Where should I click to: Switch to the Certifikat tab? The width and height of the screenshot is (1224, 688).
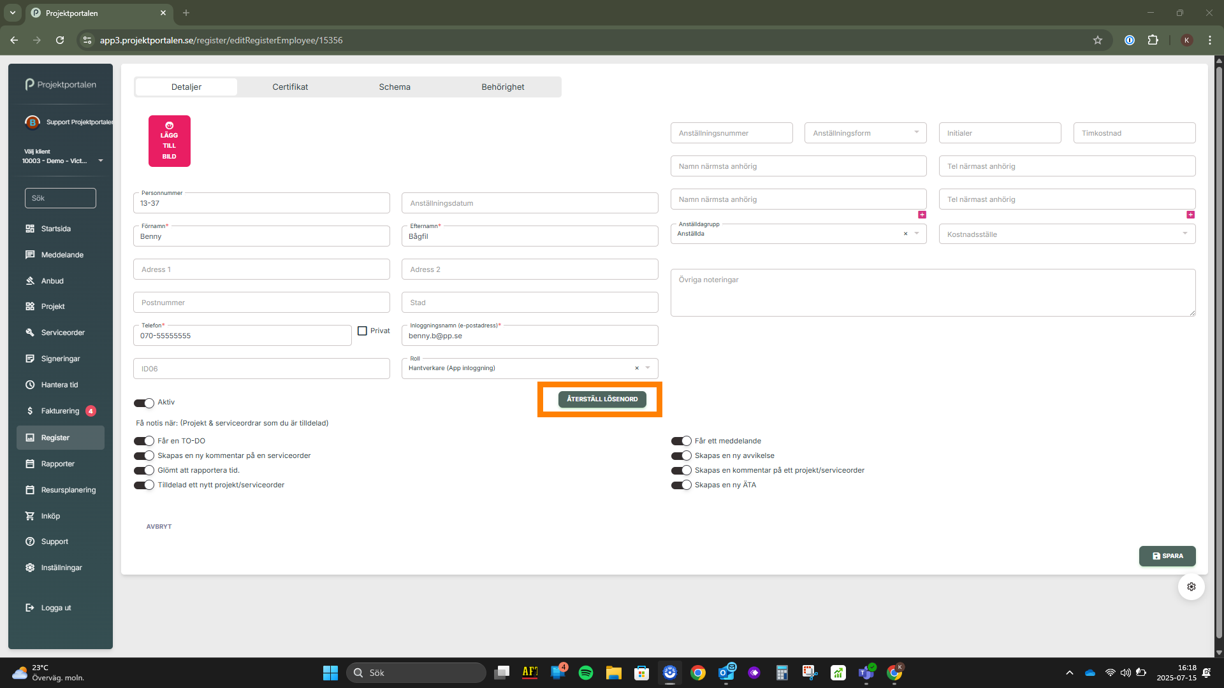point(290,87)
